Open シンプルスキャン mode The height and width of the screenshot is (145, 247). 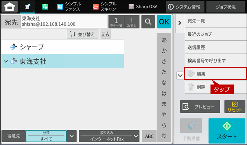[x=104, y=7]
